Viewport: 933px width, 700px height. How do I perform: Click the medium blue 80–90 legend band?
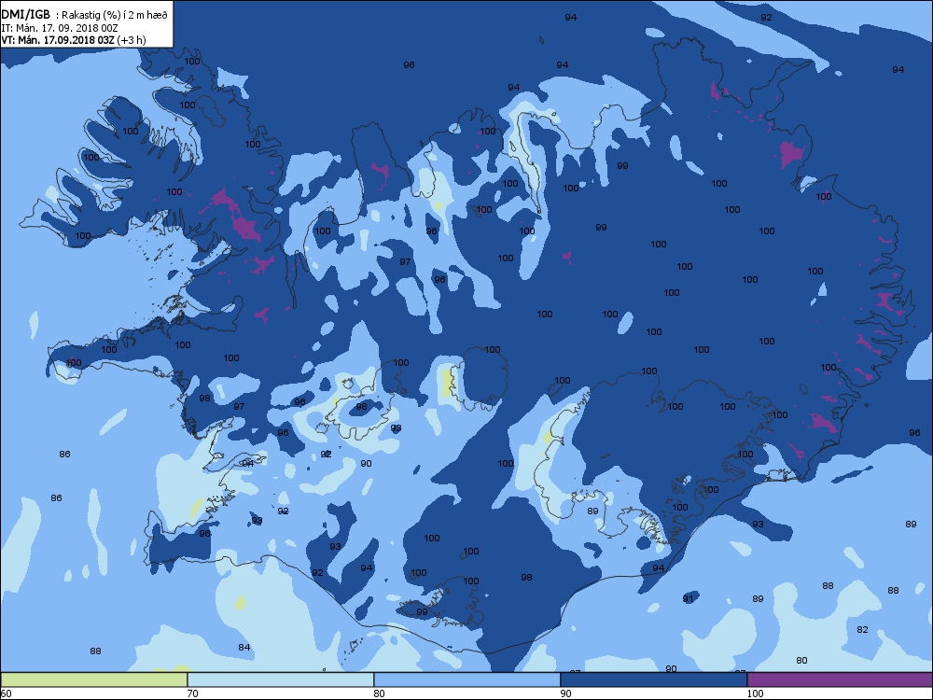(467, 679)
